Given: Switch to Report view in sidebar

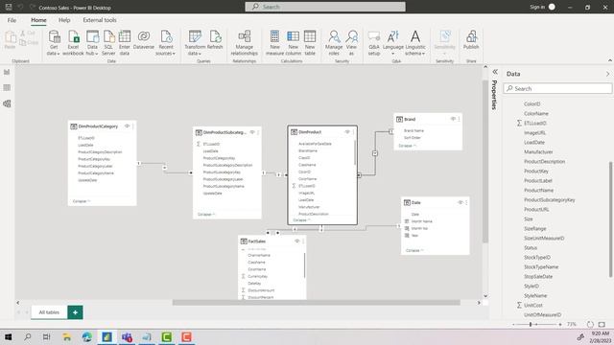Looking at the screenshot, I should [x=7, y=72].
